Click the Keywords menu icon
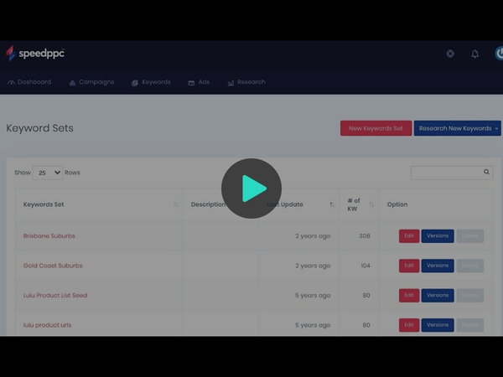This screenshot has width=503, height=377. [135, 83]
